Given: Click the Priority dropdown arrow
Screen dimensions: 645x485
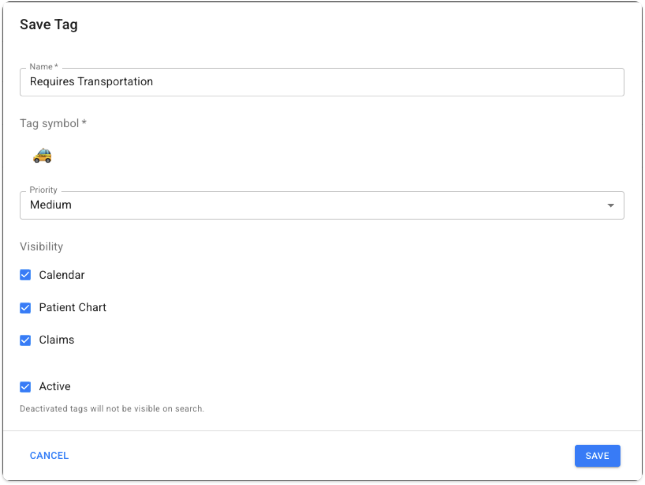Looking at the screenshot, I should coord(610,205).
